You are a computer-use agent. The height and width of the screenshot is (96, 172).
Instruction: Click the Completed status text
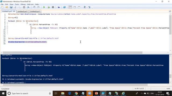[5, 89]
